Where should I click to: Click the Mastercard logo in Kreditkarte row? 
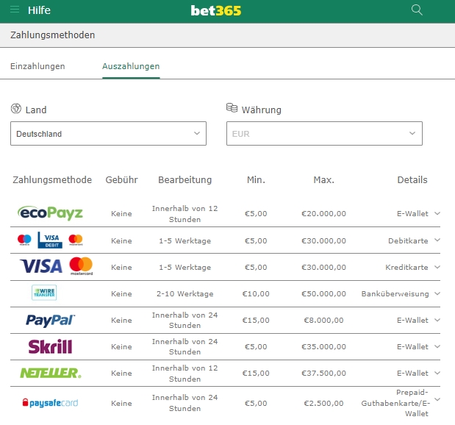[82, 266]
